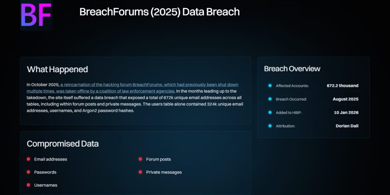Screen dimensions: 390x195
Task: Click the BF logo image
Action: click(36, 15)
